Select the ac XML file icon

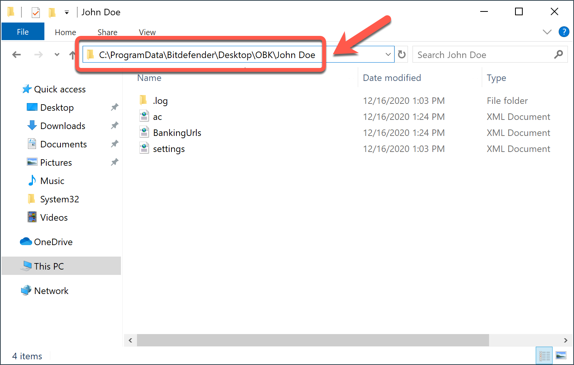coord(144,116)
